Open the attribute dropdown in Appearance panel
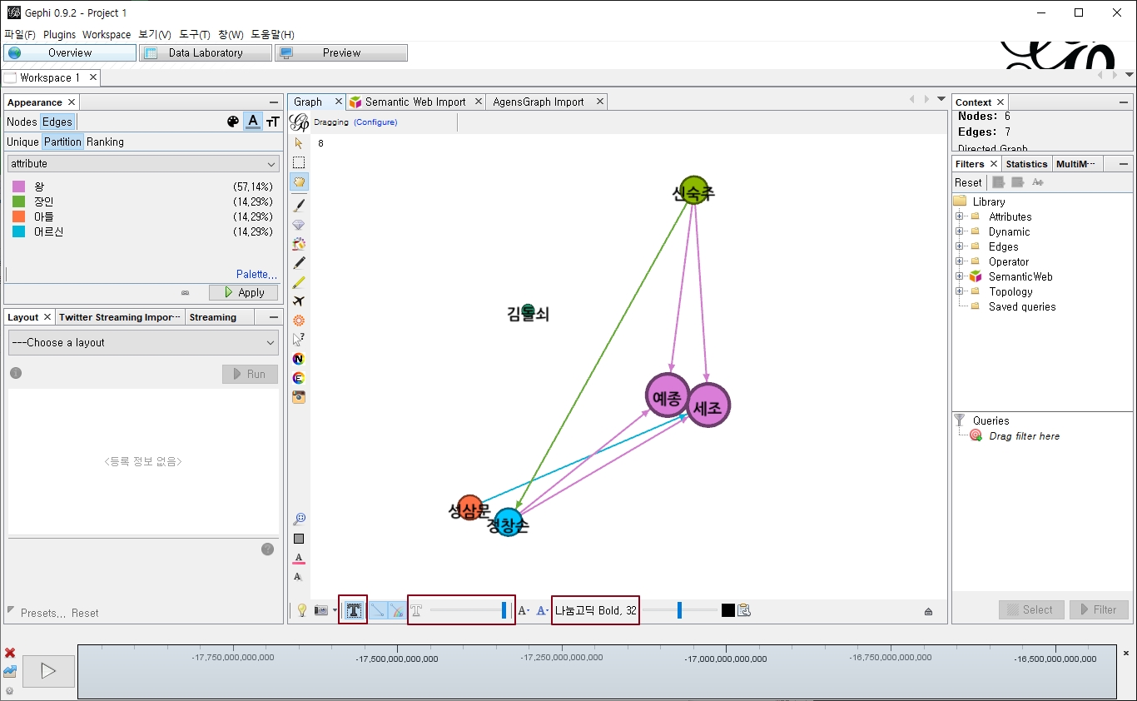The image size is (1137, 701). coord(142,163)
